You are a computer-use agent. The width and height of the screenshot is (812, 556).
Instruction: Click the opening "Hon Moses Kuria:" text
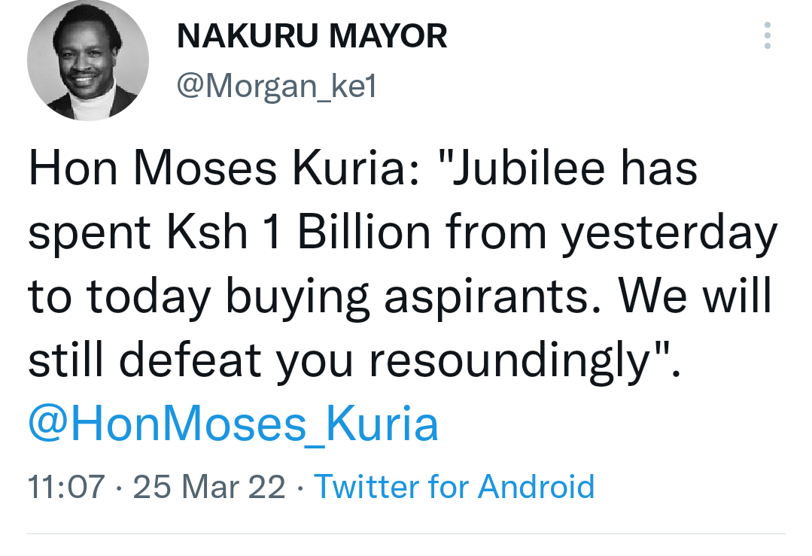[224, 169]
